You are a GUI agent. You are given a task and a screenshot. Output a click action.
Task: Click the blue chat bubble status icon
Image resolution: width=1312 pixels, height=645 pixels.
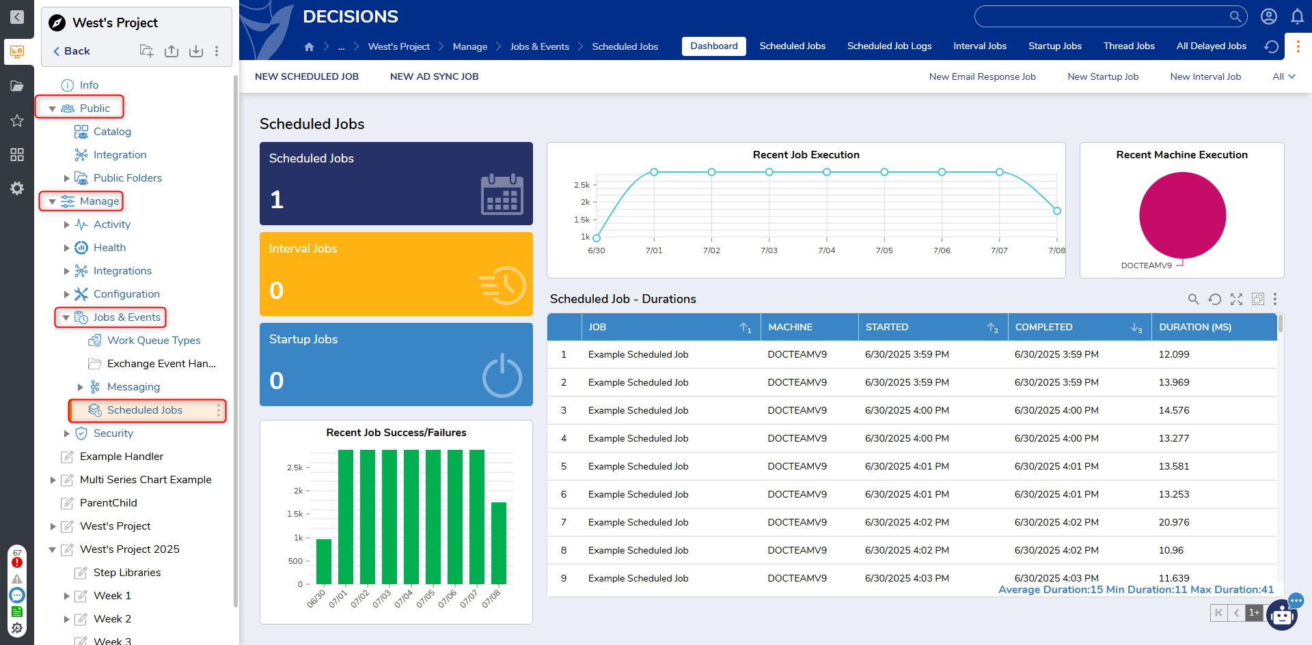point(17,595)
